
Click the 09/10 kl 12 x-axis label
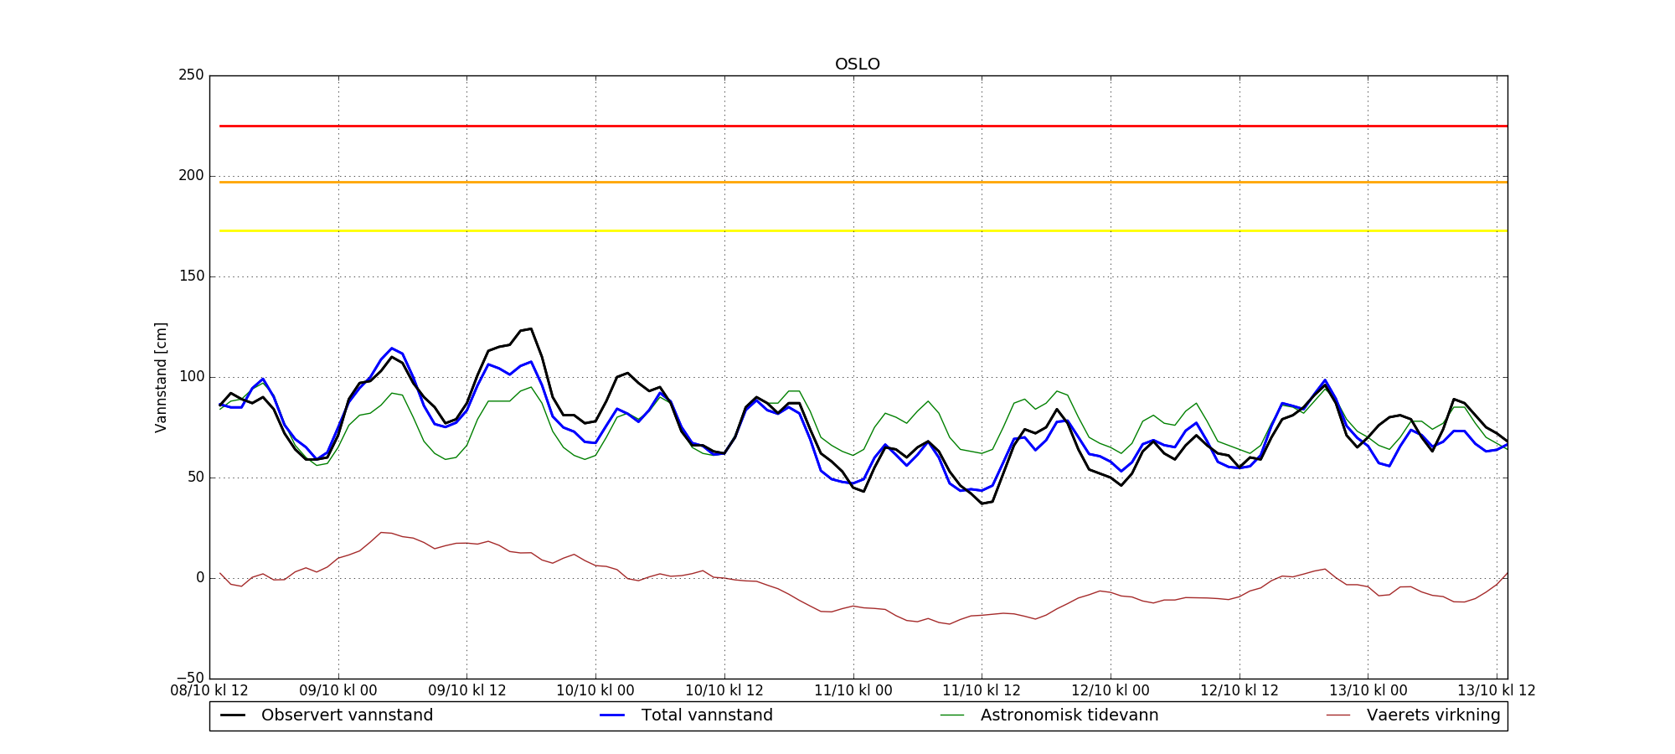(467, 691)
